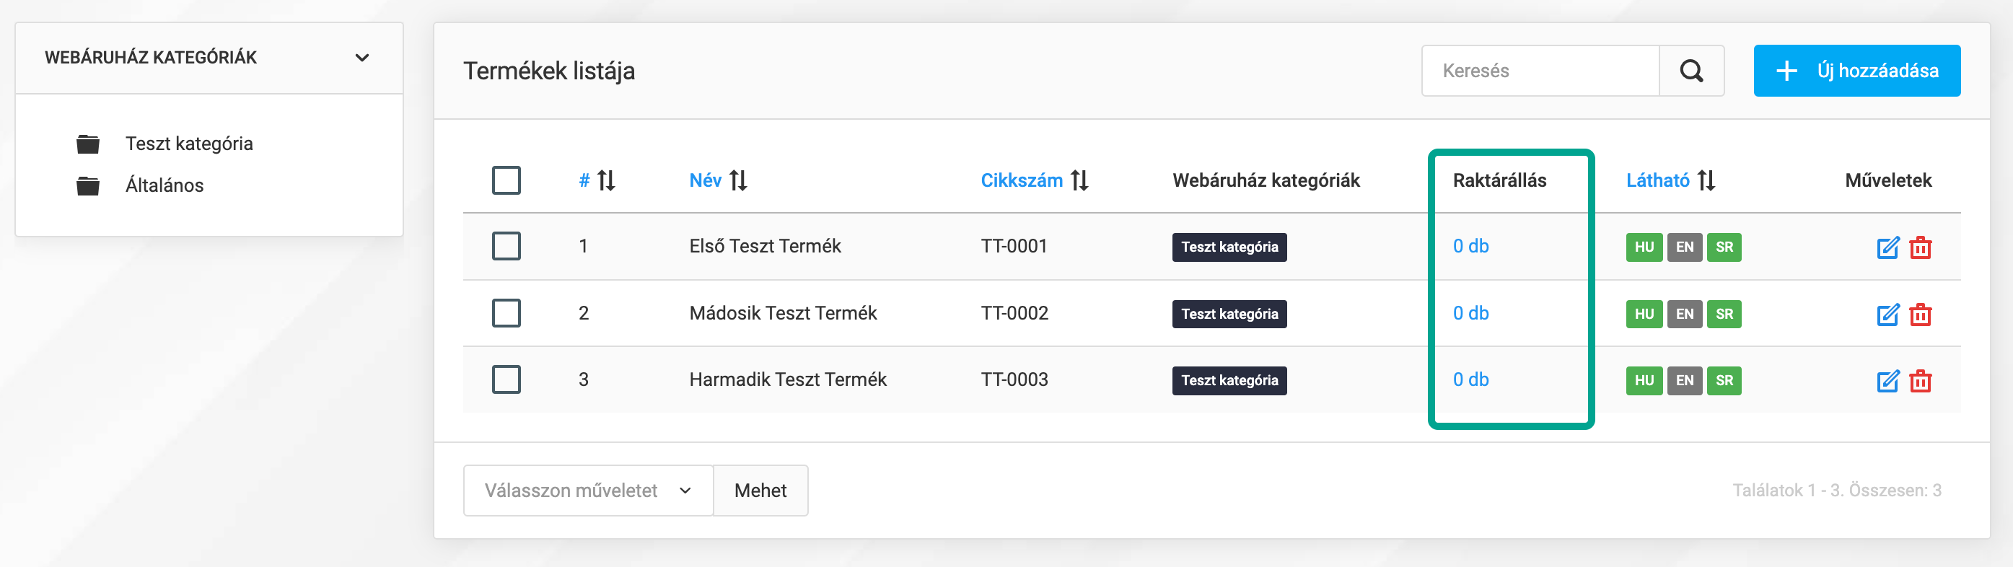Screen dimensions: 2013x567
Task: Check the checkbox for Mádosik Teszt Termék
Action: tap(506, 312)
